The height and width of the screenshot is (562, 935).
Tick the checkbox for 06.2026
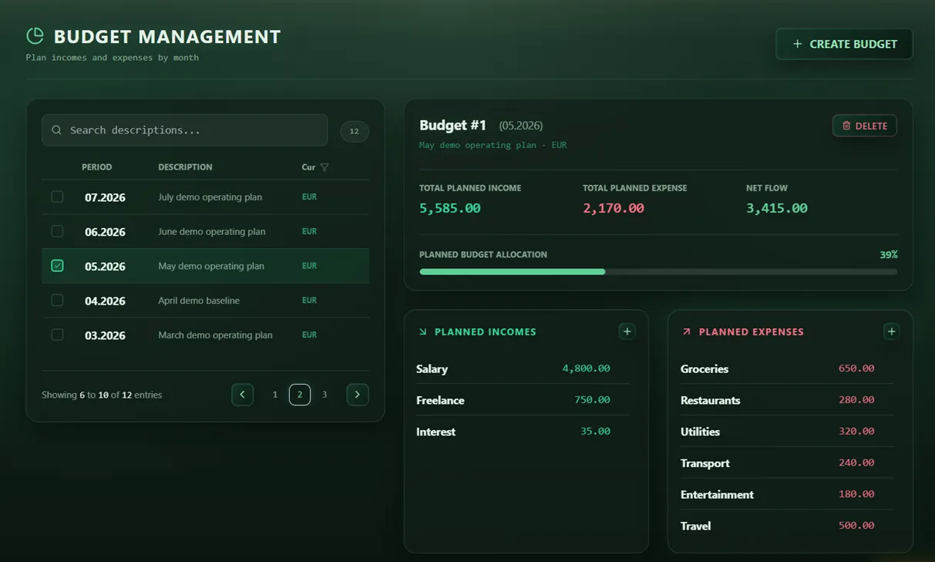tap(57, 231)
